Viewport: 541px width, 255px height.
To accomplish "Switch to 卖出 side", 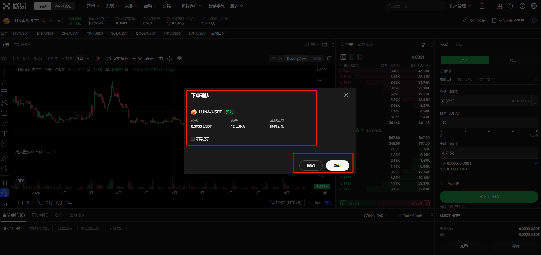I will (513, 60).
